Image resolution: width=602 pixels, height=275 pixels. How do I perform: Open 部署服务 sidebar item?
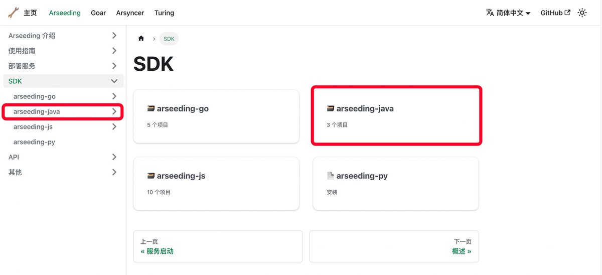[x=22, y=66]
